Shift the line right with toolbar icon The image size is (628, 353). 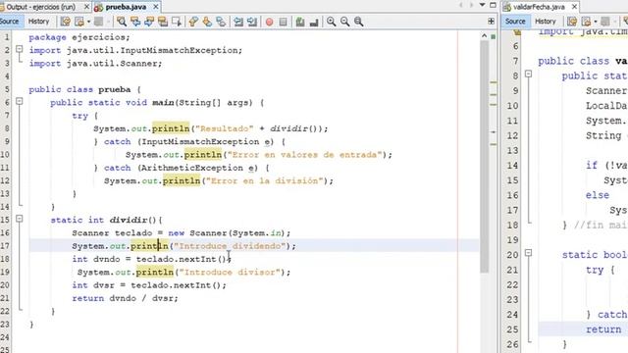252,22
